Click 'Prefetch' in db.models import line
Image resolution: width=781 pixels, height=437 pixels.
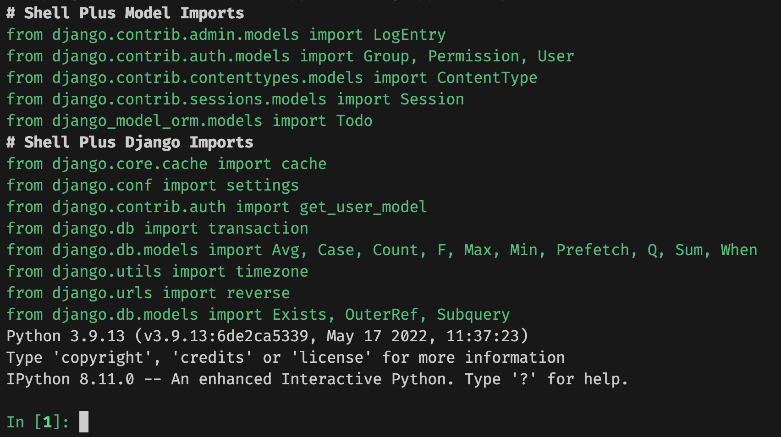[x=593, y=250]
